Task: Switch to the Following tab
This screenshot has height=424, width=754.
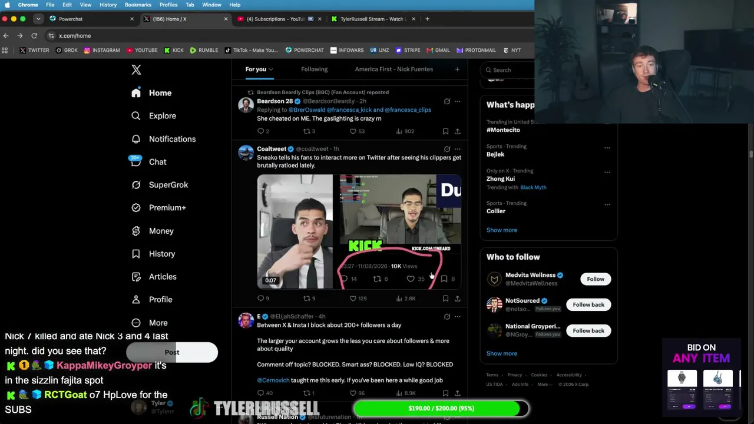Action: point(314,69)
